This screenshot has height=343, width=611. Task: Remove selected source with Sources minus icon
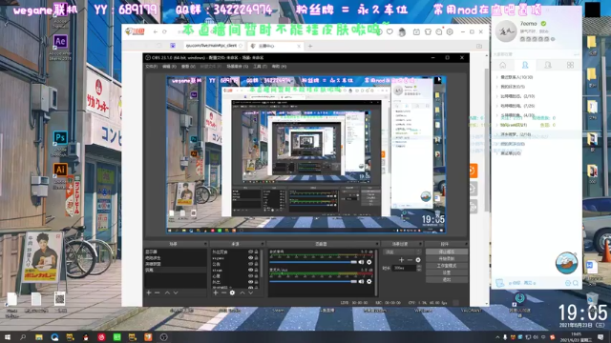point(223,293)
